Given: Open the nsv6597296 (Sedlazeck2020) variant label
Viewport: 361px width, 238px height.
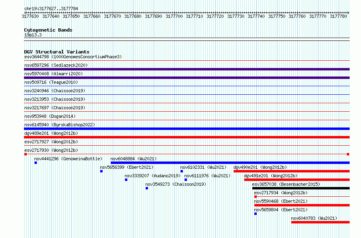Looking at the screenshot, I should coord(56,65).
